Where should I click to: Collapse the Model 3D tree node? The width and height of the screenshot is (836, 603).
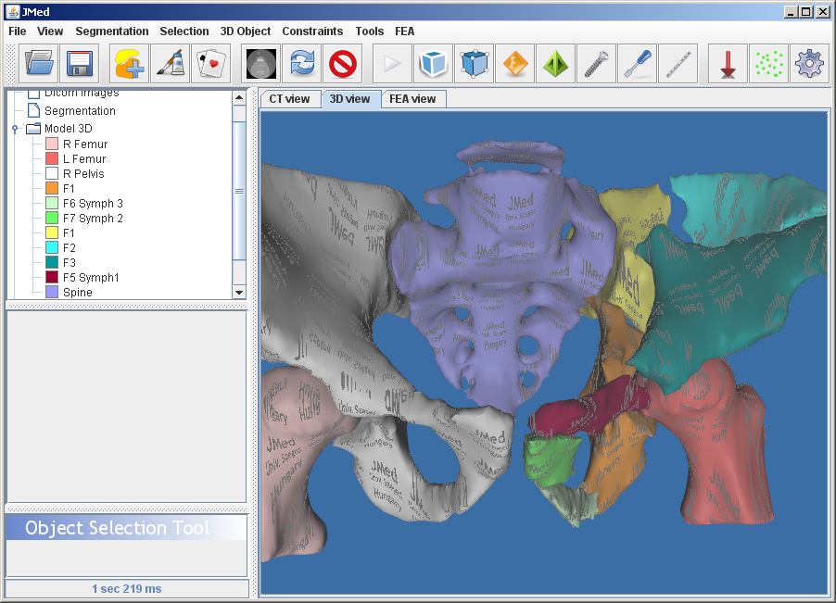pyautogui.click(x=15, y=129)
